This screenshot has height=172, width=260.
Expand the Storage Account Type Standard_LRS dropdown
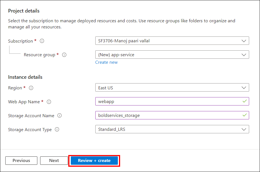[x=172, y=129]
